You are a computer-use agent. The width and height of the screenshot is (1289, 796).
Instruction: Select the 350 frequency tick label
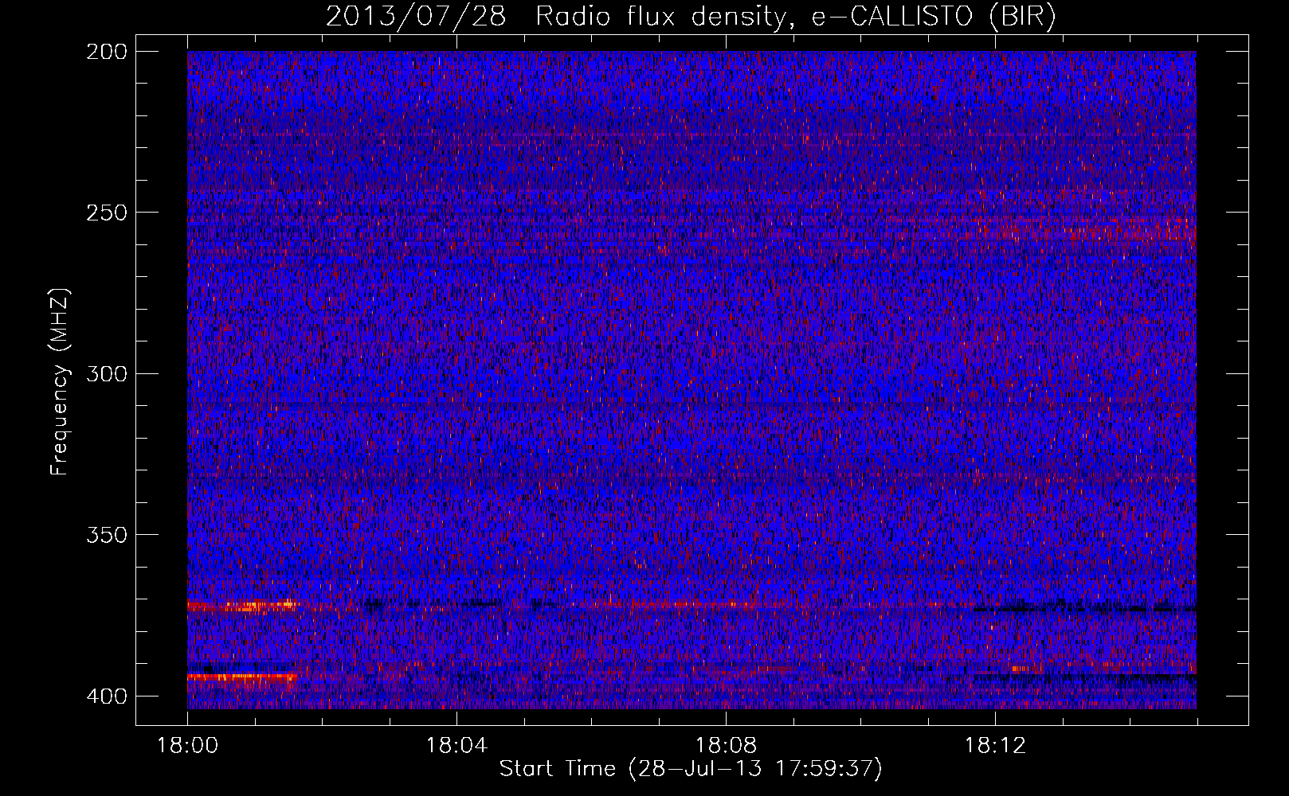(x=106, y=534)
